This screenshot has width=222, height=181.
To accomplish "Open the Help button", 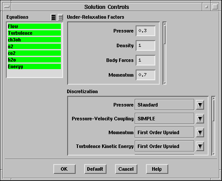I will tap(157, 169).
